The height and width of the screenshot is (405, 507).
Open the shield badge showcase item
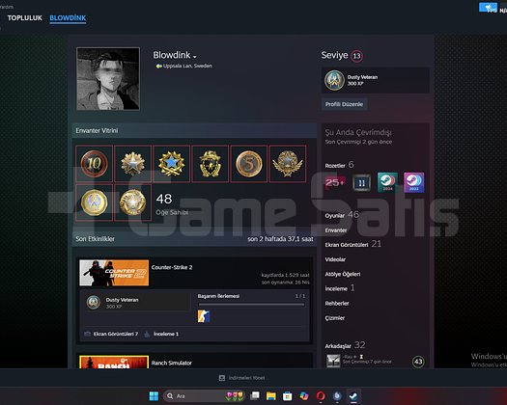(x=211, y=163)
